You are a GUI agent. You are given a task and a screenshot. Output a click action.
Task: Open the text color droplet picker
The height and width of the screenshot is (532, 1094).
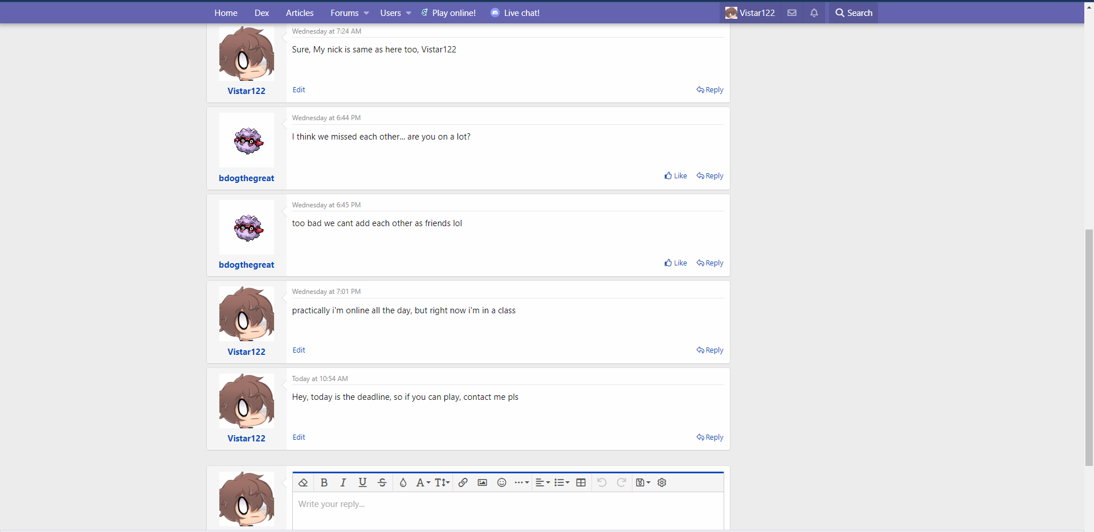[403, 482]
